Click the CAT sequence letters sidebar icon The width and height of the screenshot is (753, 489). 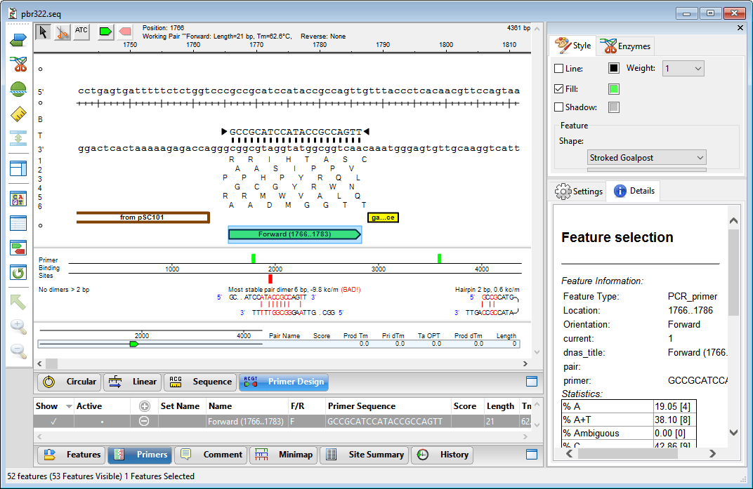pos(18,198)
